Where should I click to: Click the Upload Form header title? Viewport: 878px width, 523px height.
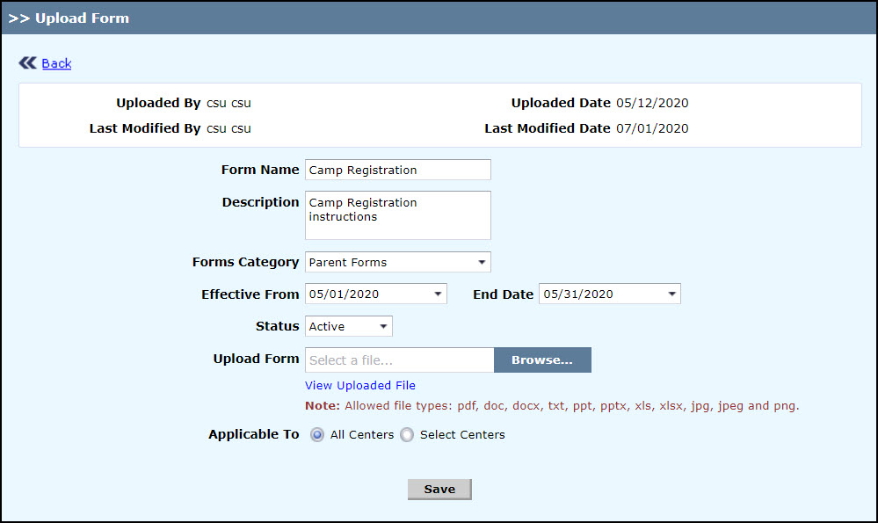[81, 18]
